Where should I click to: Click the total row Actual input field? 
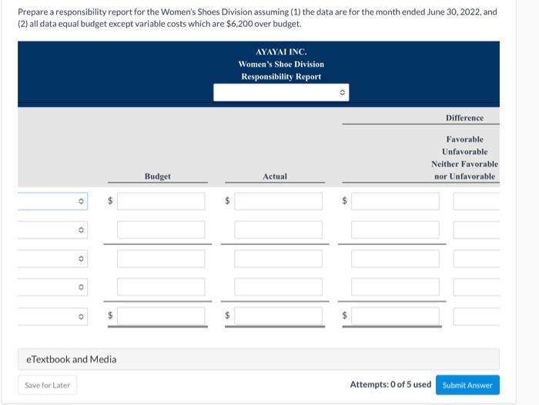(x=278, y=316)
